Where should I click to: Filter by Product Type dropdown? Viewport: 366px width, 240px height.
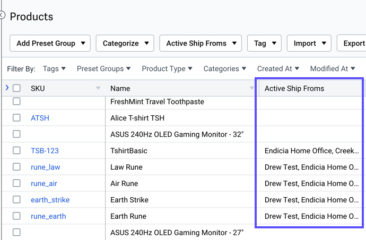tap(167, 69)
